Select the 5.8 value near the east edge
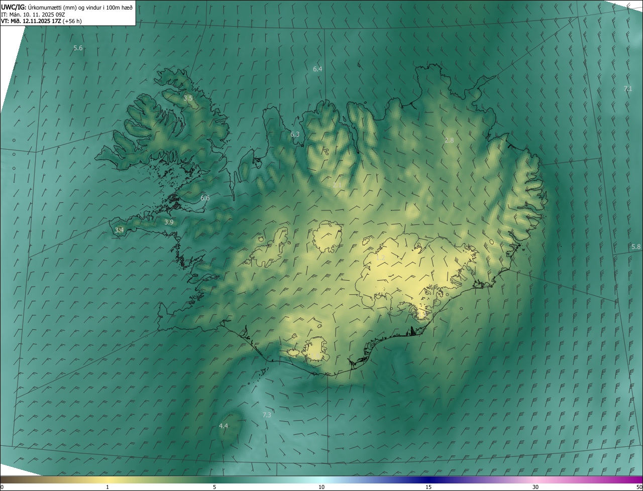 coord(636,247)
